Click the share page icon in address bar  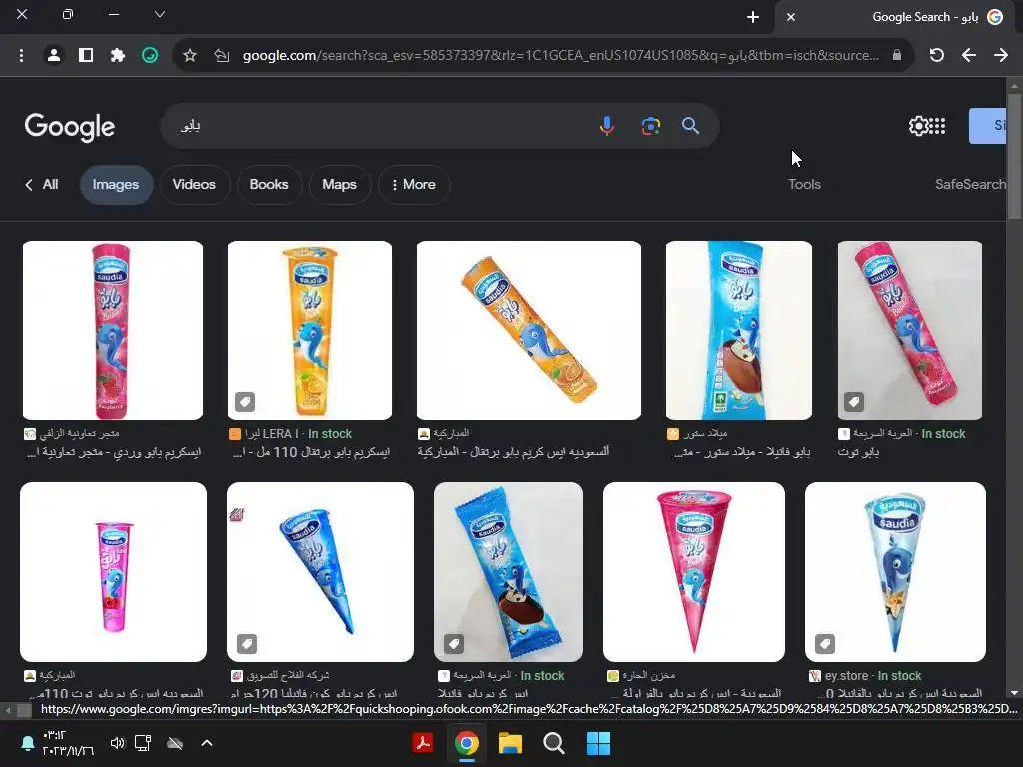[x=222, y=56]
